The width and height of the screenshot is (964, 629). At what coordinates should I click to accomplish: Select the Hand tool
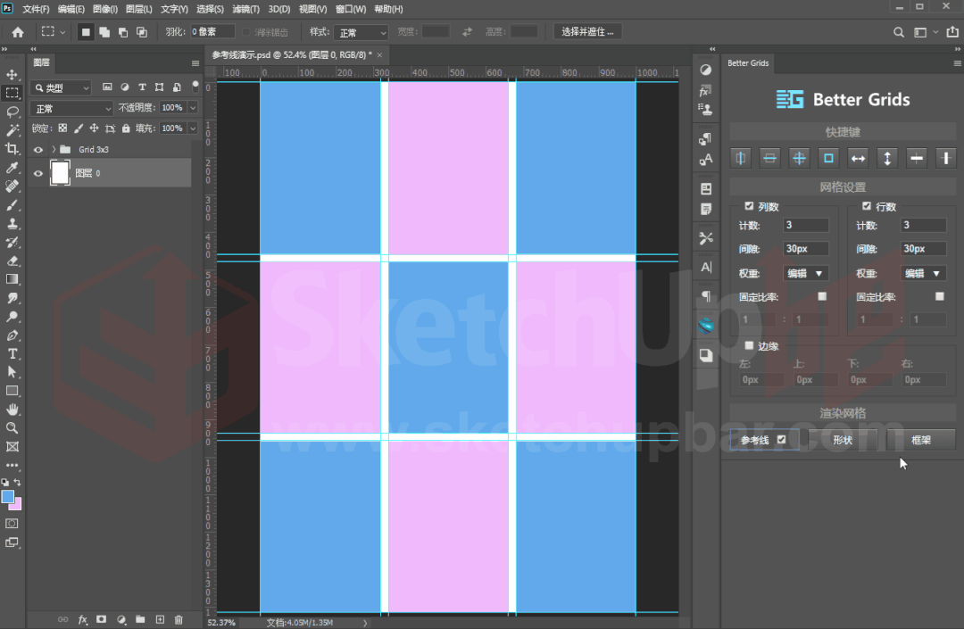[x=12, y=410]
